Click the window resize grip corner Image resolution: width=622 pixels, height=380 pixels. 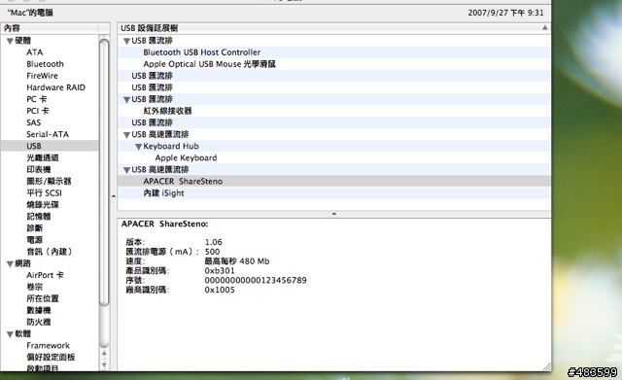tap(546, 367)
